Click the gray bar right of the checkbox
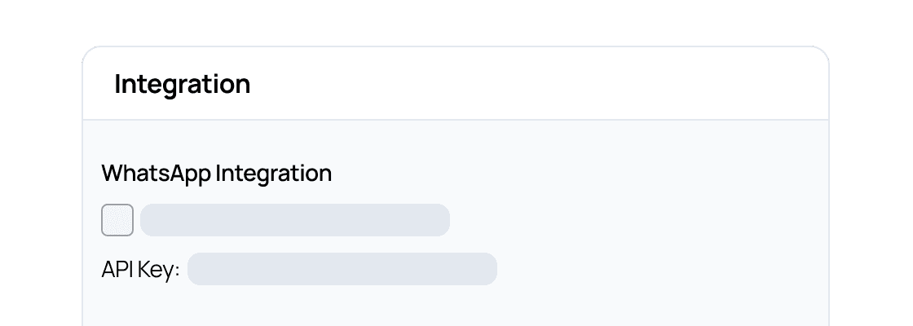This screenshot has height=326, width=913. tap(294, 220)
